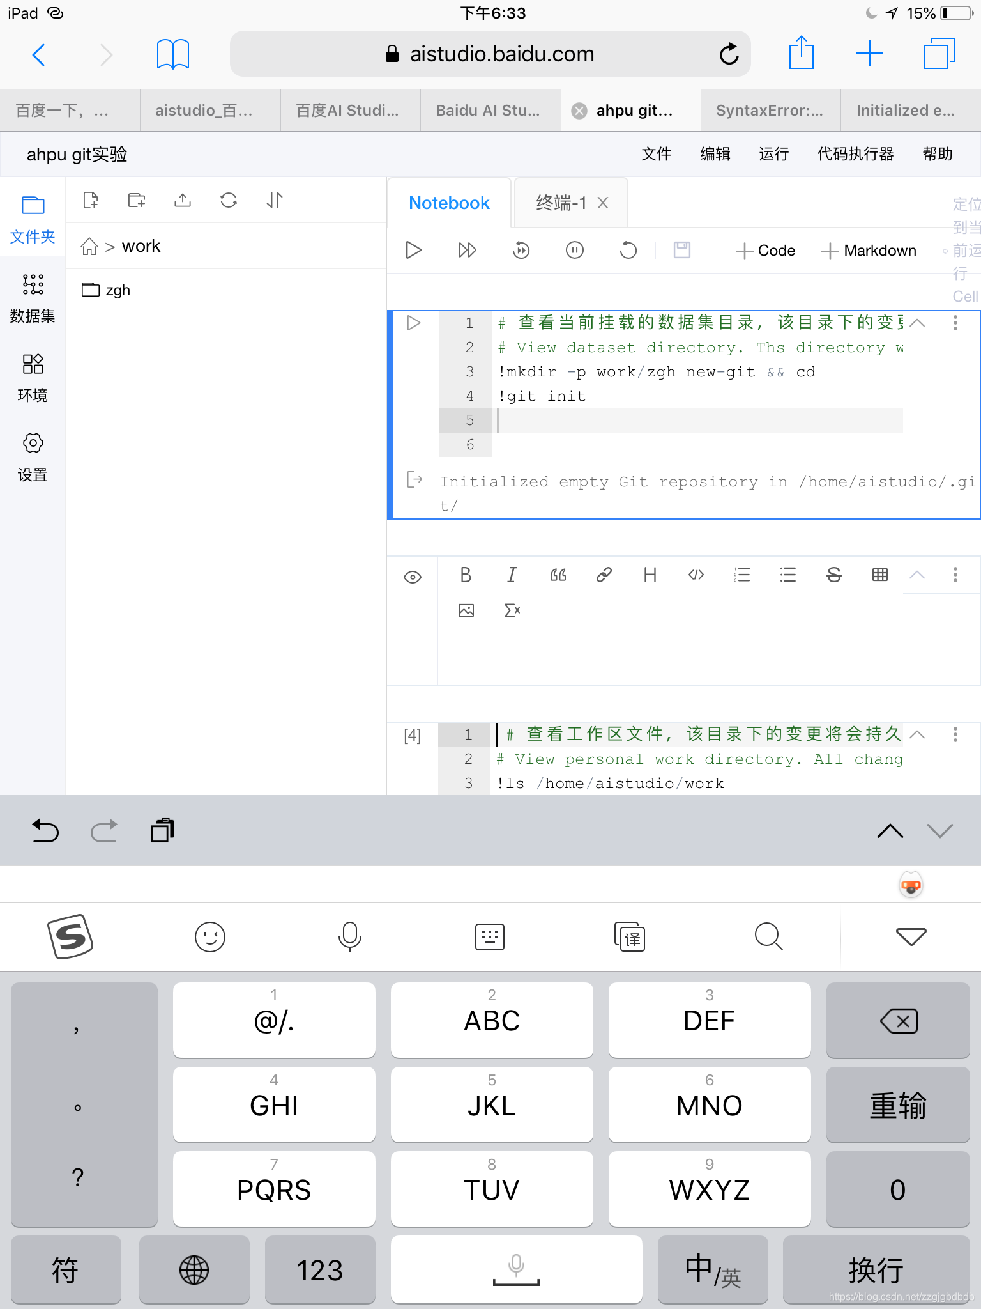The height and width of the screenshot is (1309, 981).
Task: Reload the aistudio.baidu.com page
Action: tap(729, 54)
